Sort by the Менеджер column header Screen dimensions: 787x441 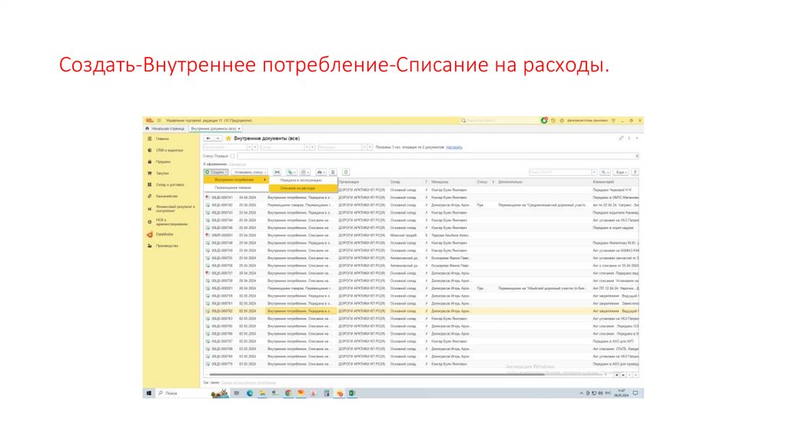pos(452,181)
